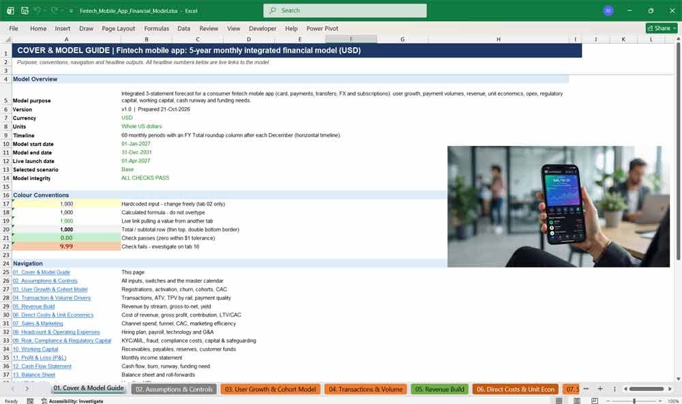
Task: Follow the 07. Sales & Marketing link
Action: tap(38, 323)
